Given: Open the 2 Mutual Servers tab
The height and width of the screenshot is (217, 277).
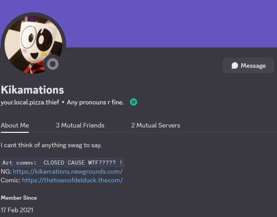Looking at the screenshot, I should 155,126.
